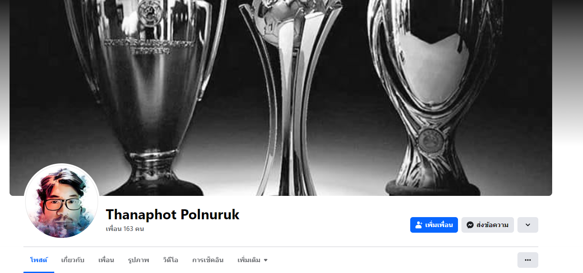Open the เกี่ยวกับ tab

73,260
